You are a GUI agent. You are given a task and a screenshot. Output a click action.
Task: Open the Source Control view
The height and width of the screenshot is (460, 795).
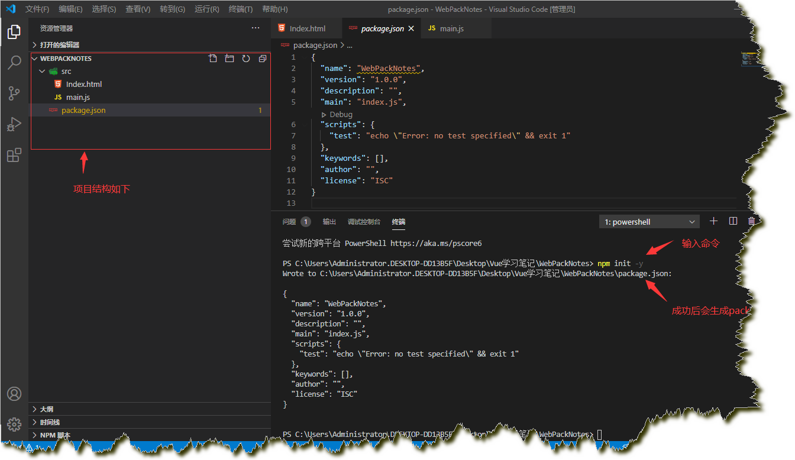[x=14, y=93]
